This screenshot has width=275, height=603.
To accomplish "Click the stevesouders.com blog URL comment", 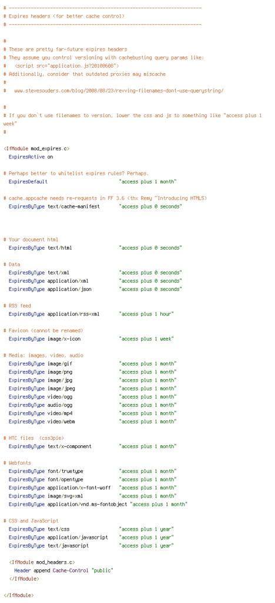I will tap(119, 91).
